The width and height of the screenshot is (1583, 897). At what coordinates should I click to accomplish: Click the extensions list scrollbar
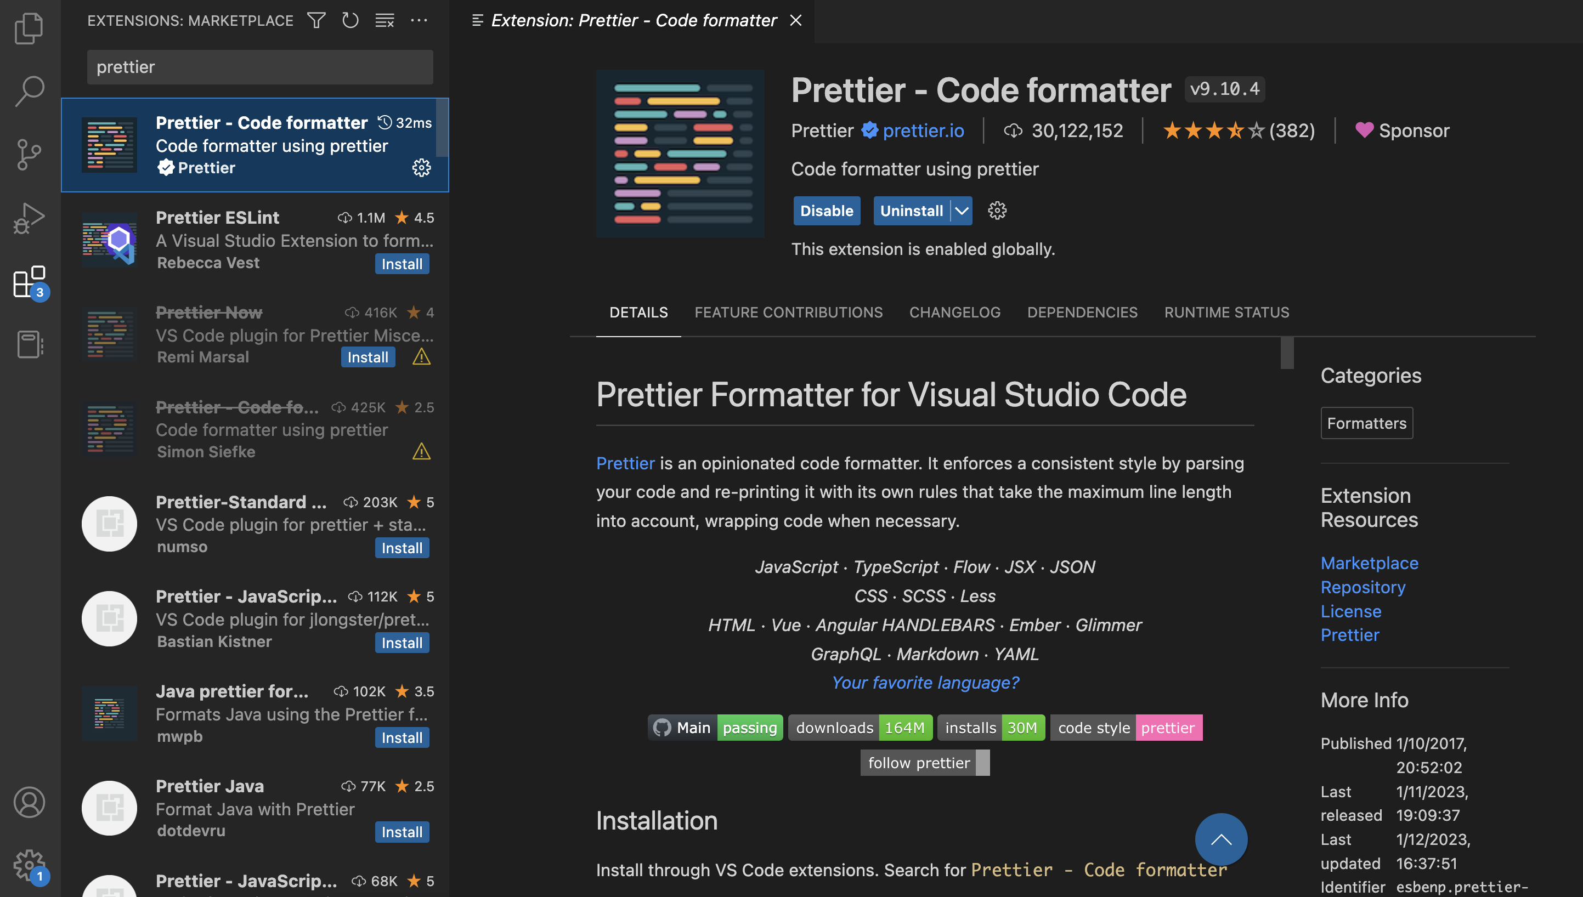click(442, 128)
